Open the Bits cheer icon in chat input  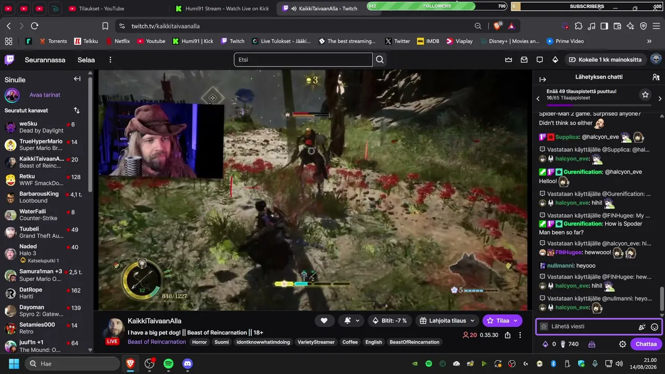click(x=642, y=327)
